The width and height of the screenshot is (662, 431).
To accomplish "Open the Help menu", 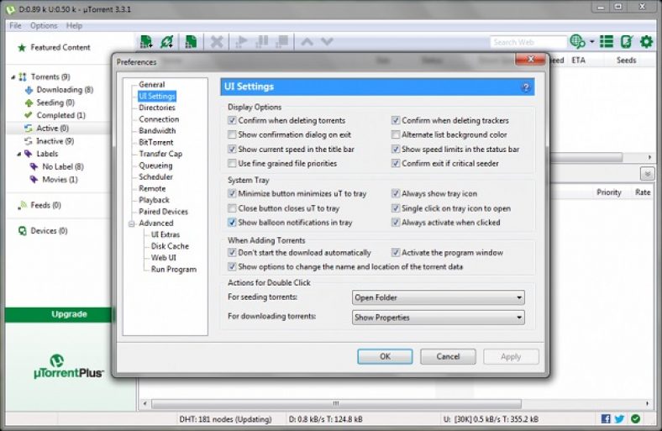I will tap(74, 26).
